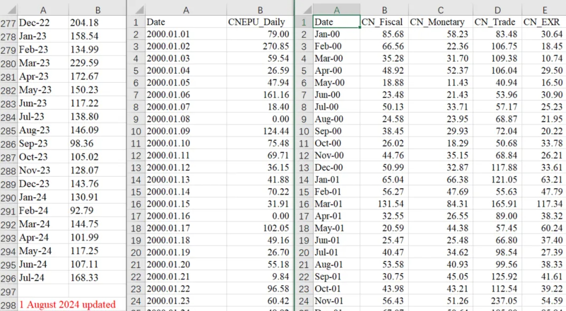Select row header 298
Viewport: 566px width, 311px height.
click(8, 305)
